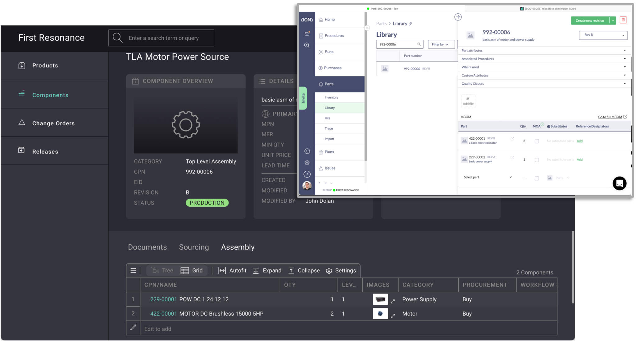636x341 pixels.
Task: Open the Filter by dropdown
Action: pos(441,44)
